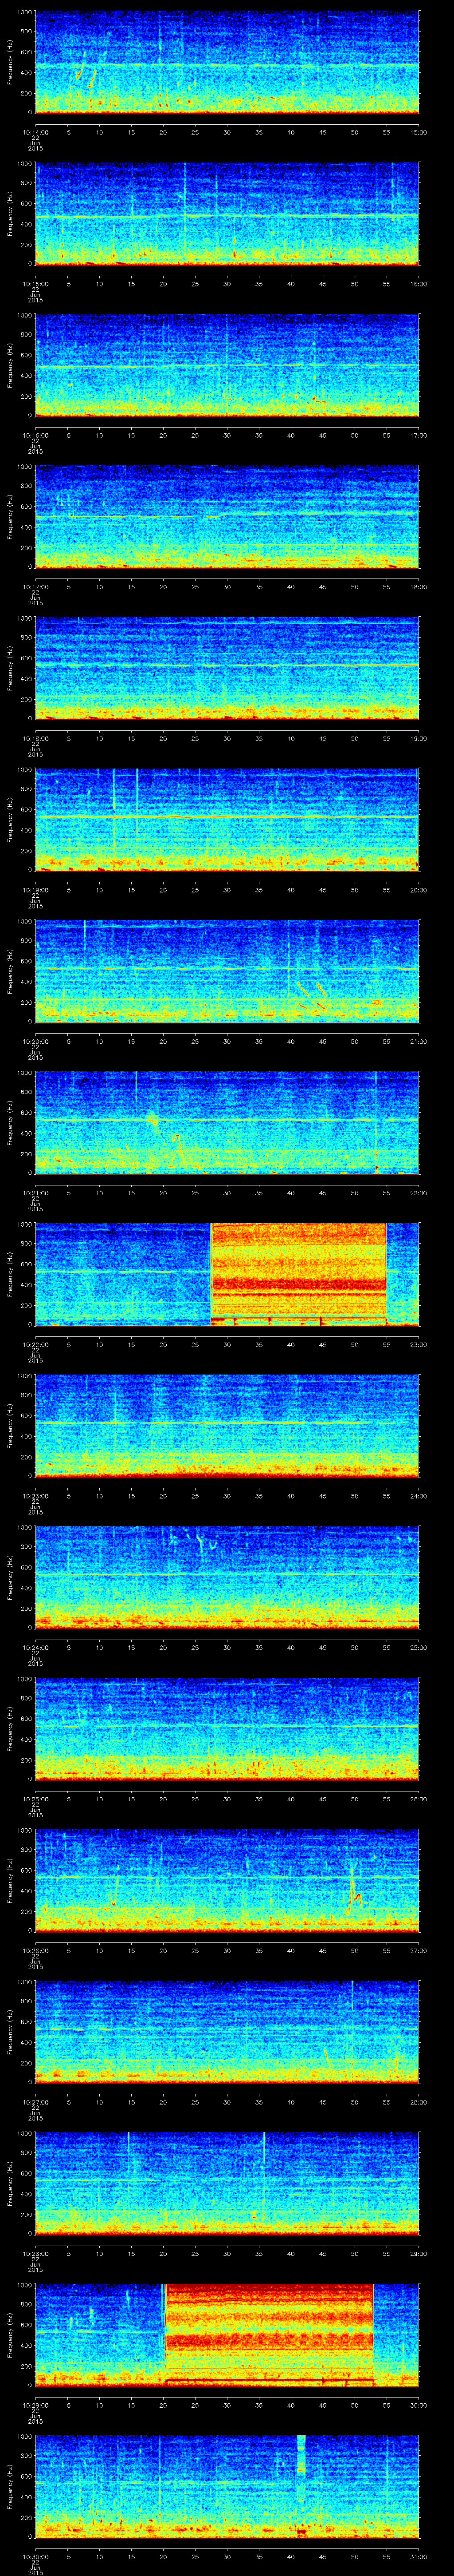This screenshot has width=454, height=2576.
Task: Select the spectrogram panel starting at 10:27:00
Action: pyautogui.click(x=227, y=2032)
